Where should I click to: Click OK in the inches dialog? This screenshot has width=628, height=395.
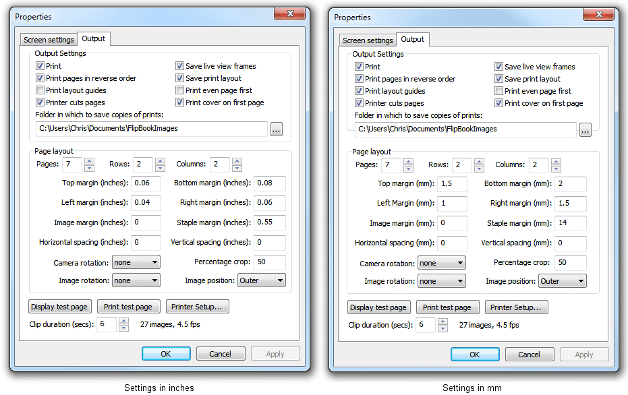[x=166, y=354]
